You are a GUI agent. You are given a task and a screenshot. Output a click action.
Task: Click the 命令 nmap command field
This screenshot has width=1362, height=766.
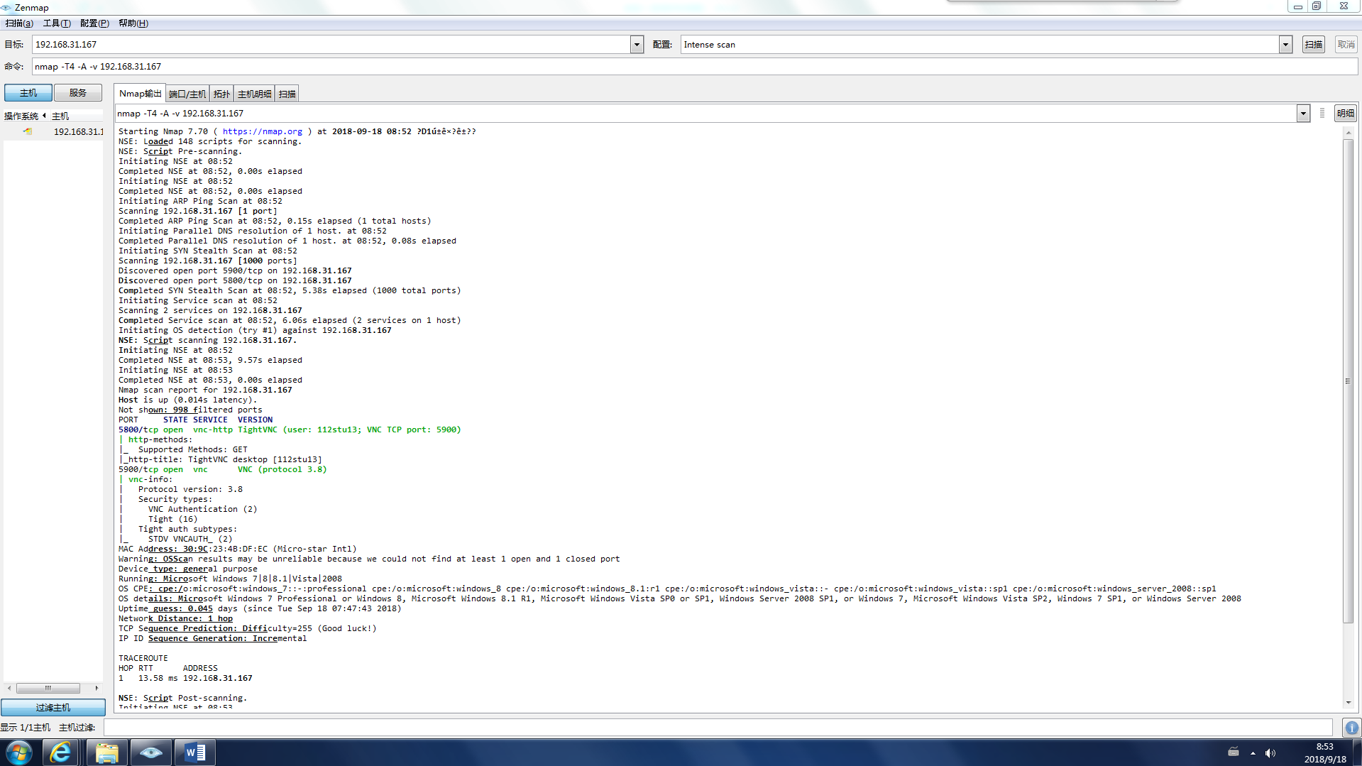tap(695, 67)
